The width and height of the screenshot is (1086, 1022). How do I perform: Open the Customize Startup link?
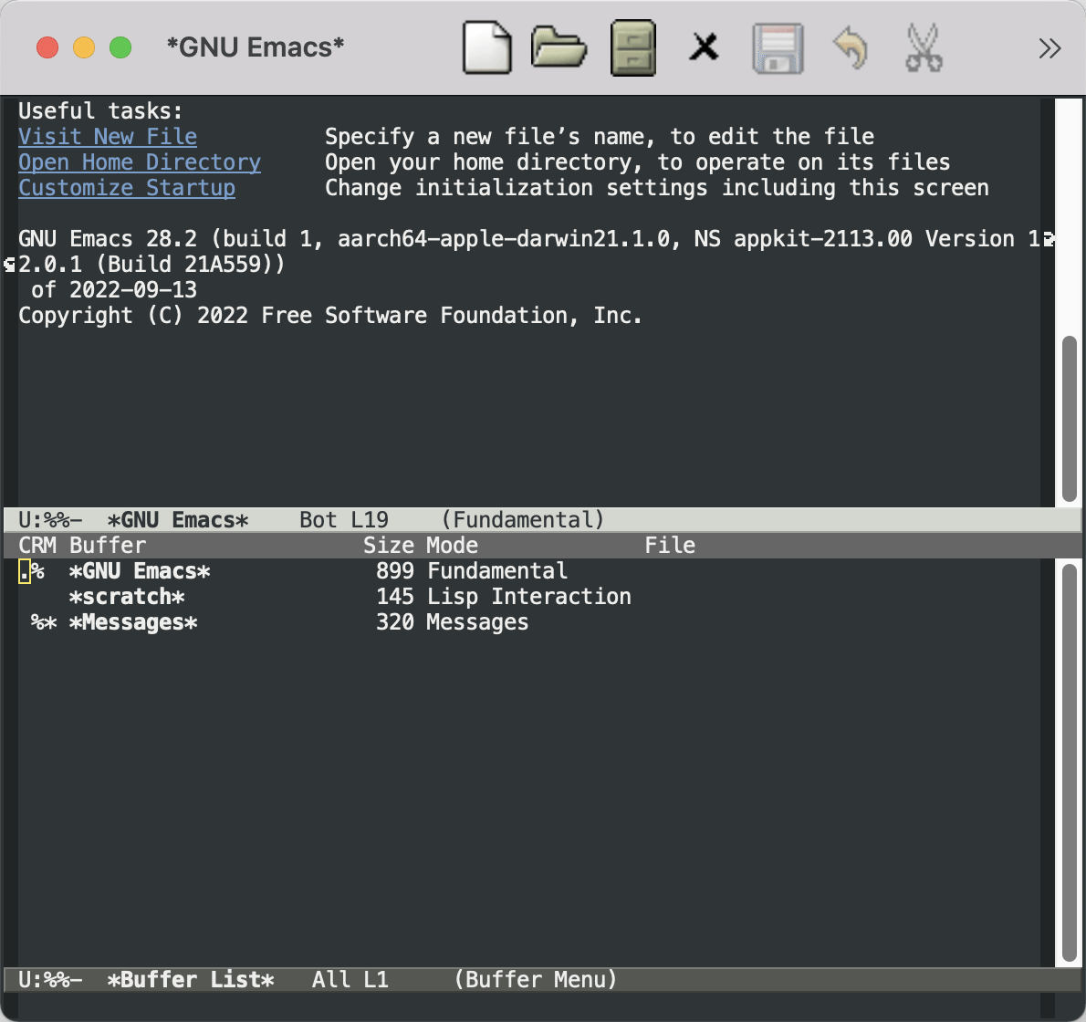click(127, 187)
